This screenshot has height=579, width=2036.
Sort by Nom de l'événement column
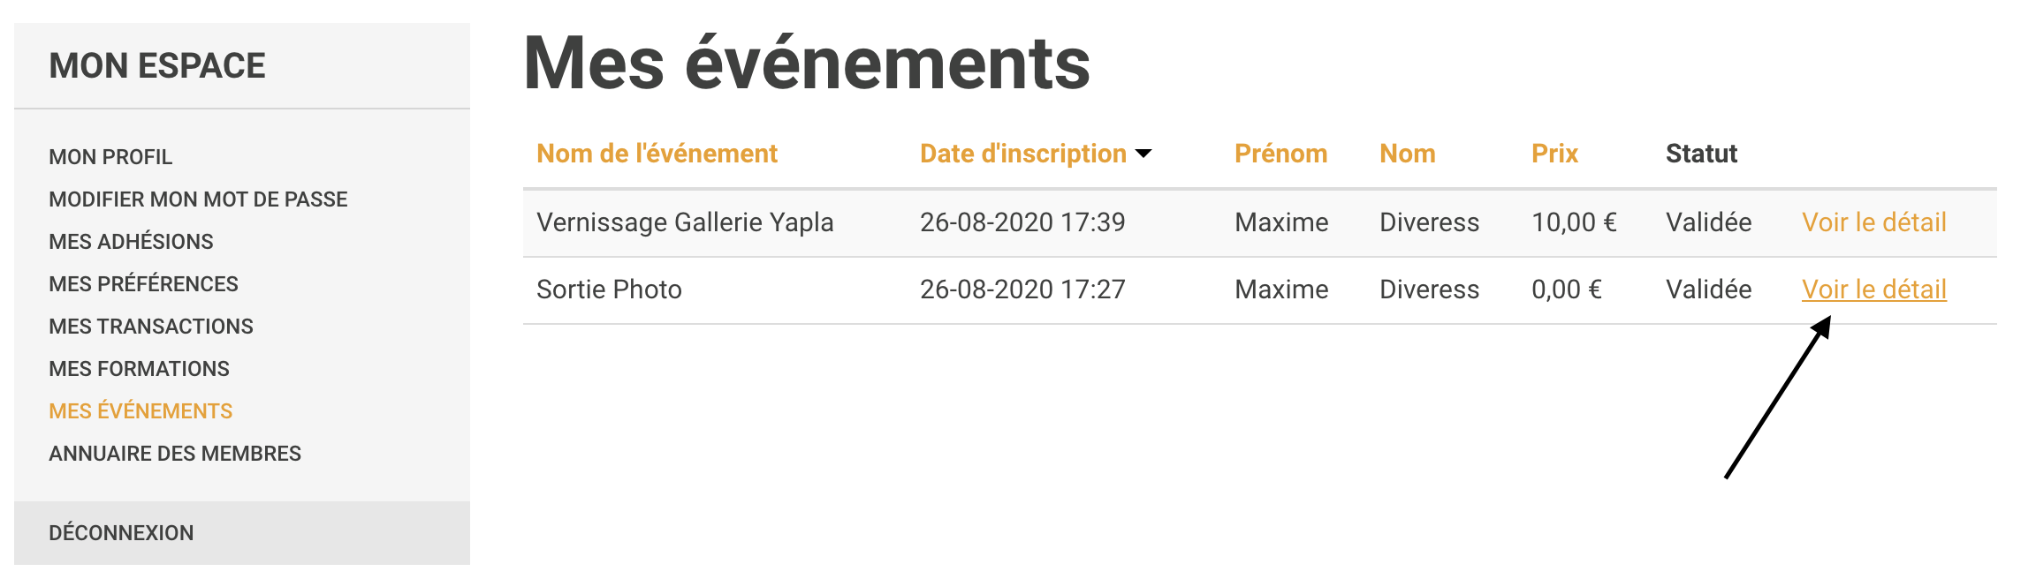[657, 154]
